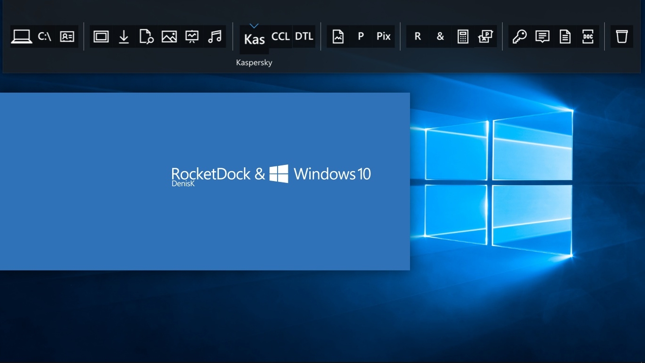This screenshot has width=645, height=363.
Task: Click the Kaspersky tooltip label
Action: 254,62
